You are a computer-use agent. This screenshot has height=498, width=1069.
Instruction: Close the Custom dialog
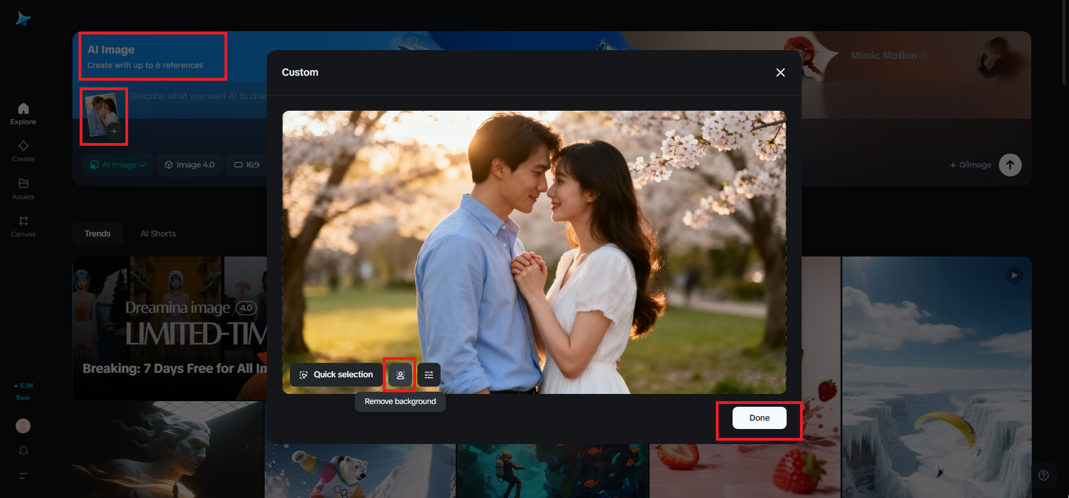point(780,72)
